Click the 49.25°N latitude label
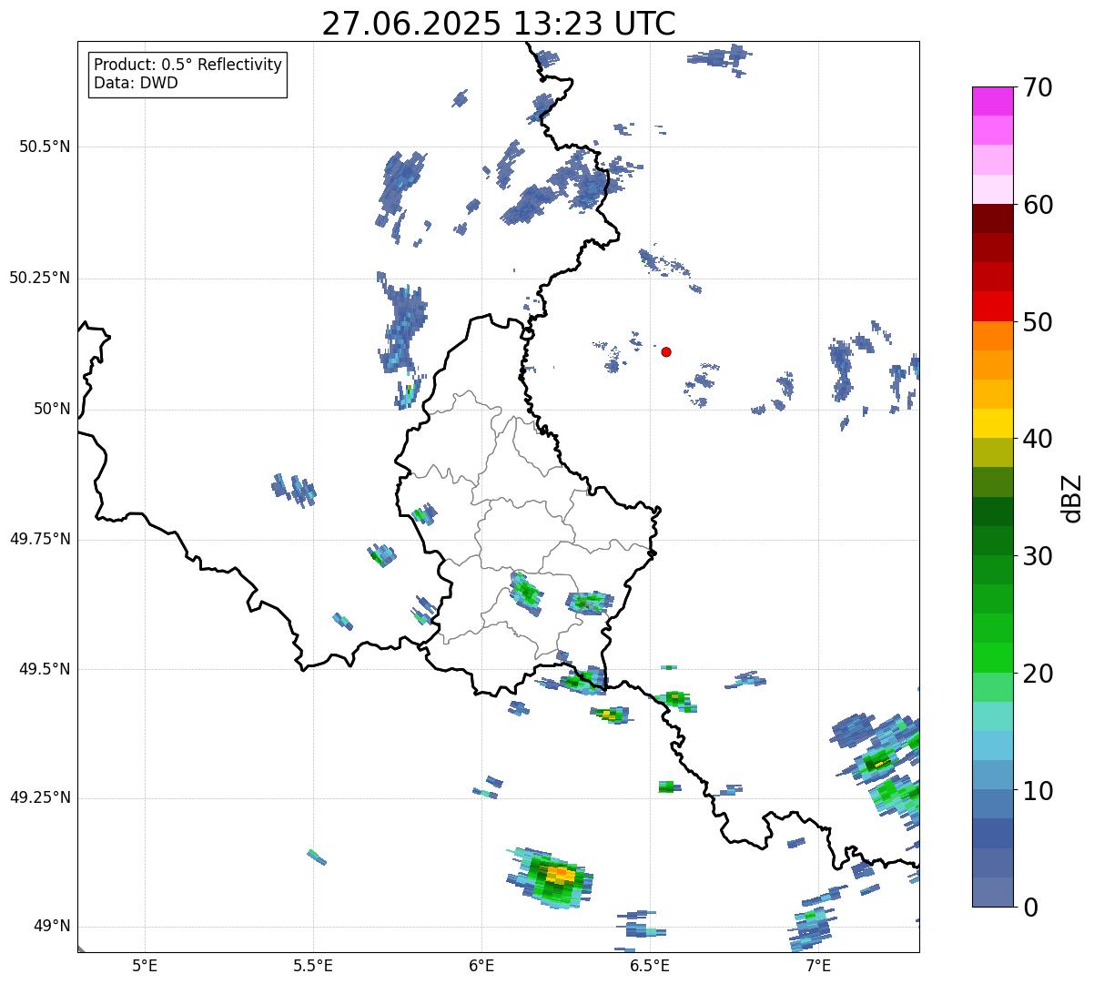The image size is (1094, 984). pos(40,797)
